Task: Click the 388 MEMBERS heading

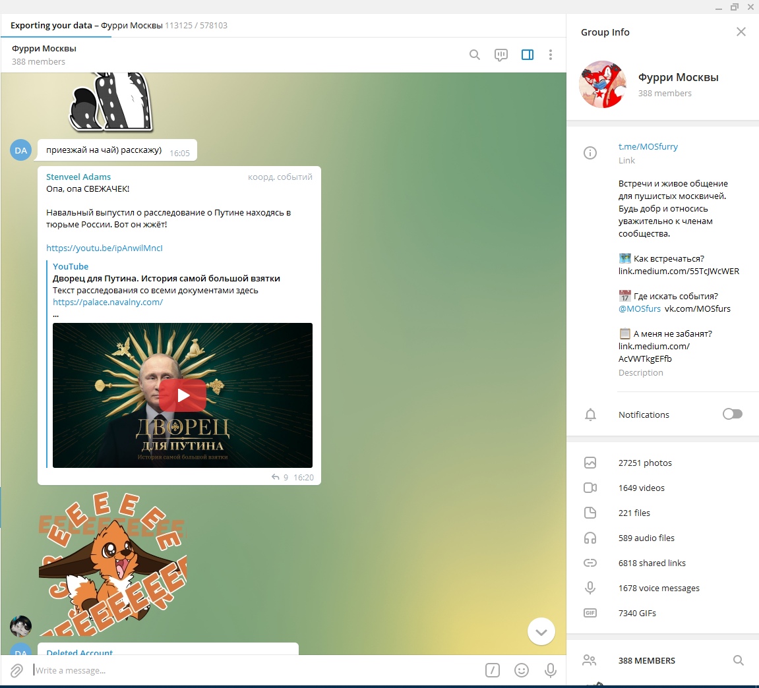Action: point(646,661)
